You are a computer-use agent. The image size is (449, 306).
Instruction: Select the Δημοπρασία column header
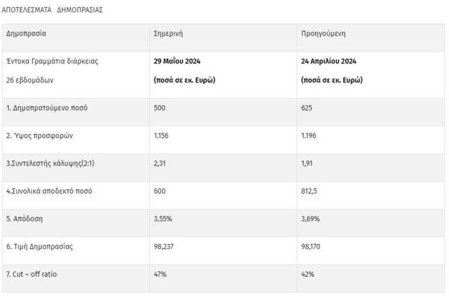coord(26,33)
